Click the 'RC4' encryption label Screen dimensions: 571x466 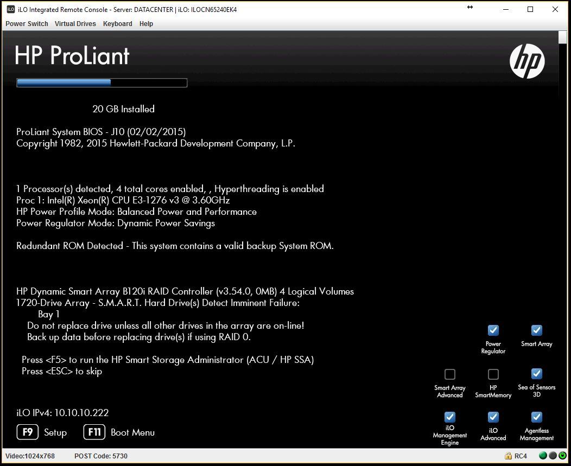click(521, 456)
